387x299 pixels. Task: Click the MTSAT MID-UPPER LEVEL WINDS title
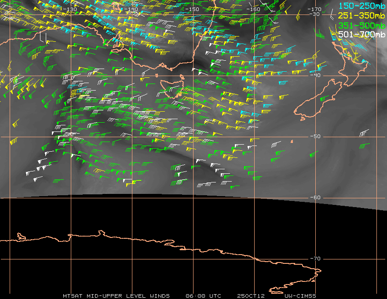116,296
